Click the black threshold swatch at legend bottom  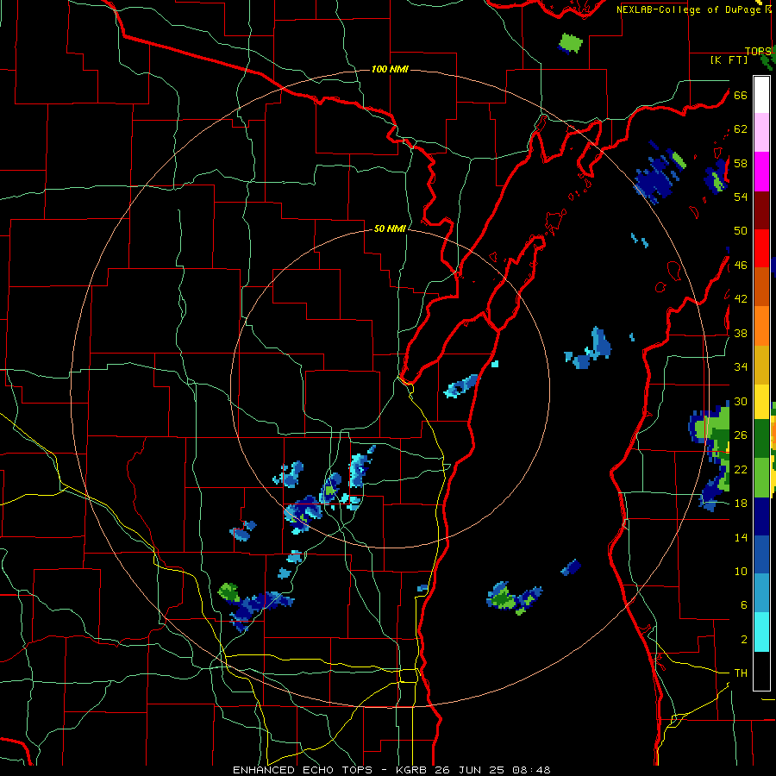(x=761, y=671)
